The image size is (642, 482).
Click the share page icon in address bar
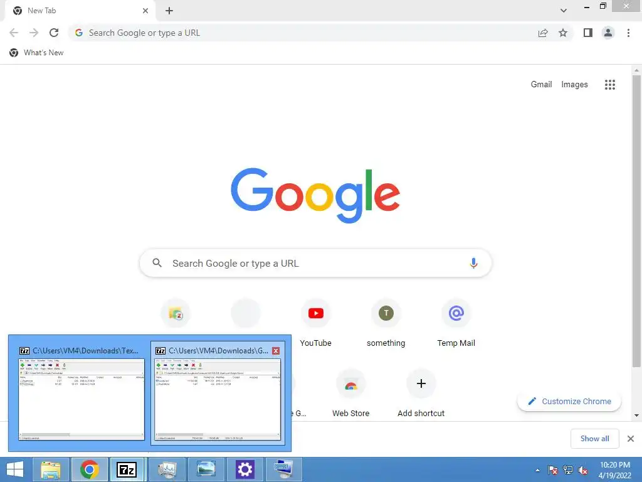click(543, 33)
